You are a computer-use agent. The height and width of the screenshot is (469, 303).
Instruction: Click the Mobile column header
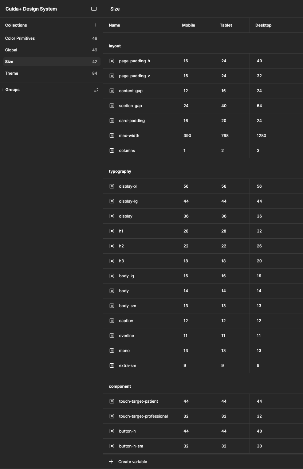point(189,25)
